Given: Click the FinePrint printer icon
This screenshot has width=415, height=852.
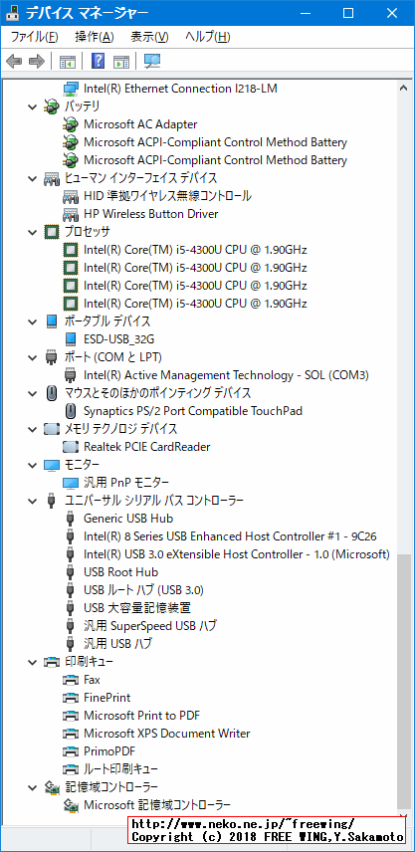Looking at the screenshot, I should 71,698.
